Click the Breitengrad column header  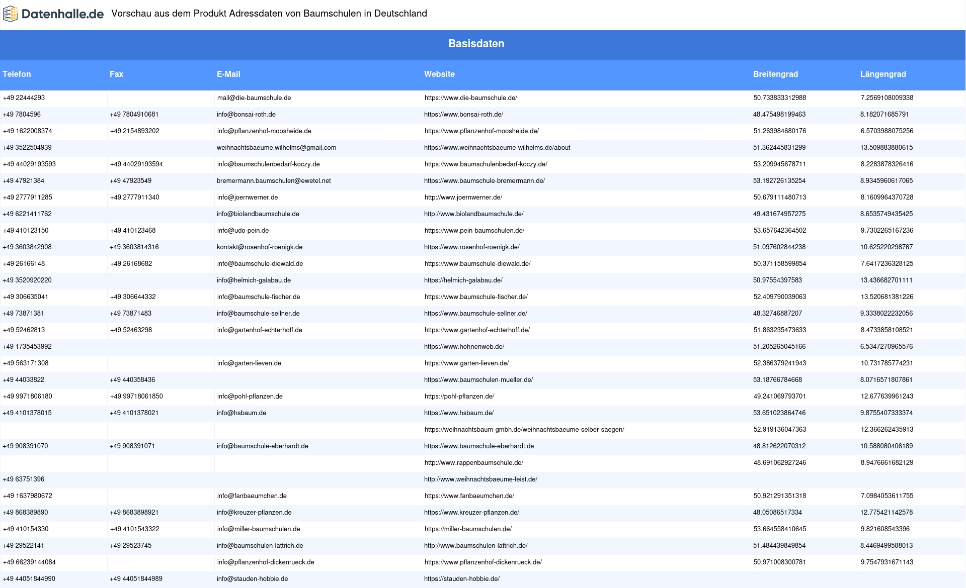[775, 74]
